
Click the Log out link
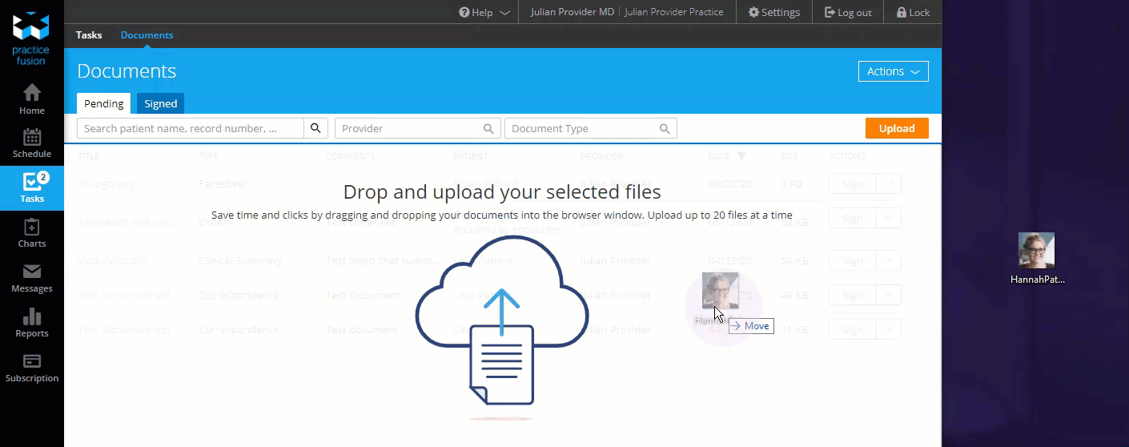click(x=848, y=12)
